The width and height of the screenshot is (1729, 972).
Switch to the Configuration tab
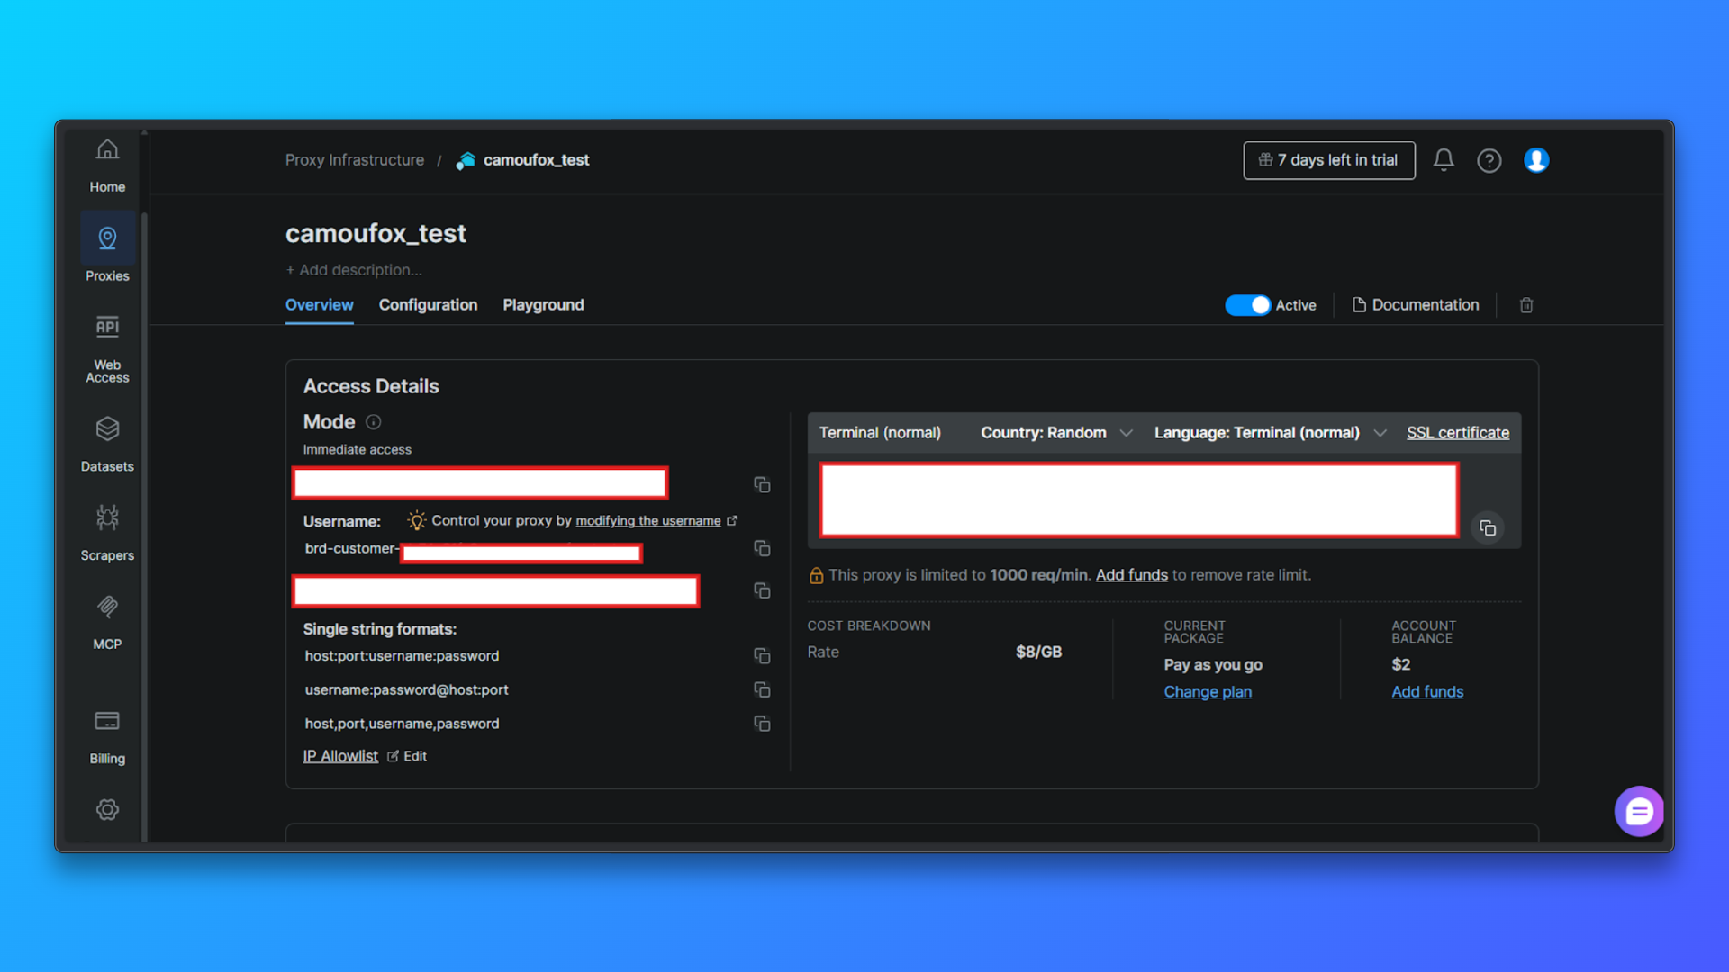pyautogui.click(x=428, y=304)
